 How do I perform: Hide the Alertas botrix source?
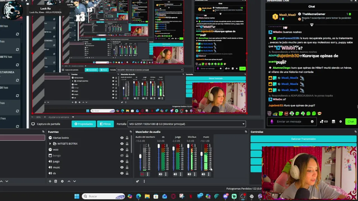tap(122, 138)
